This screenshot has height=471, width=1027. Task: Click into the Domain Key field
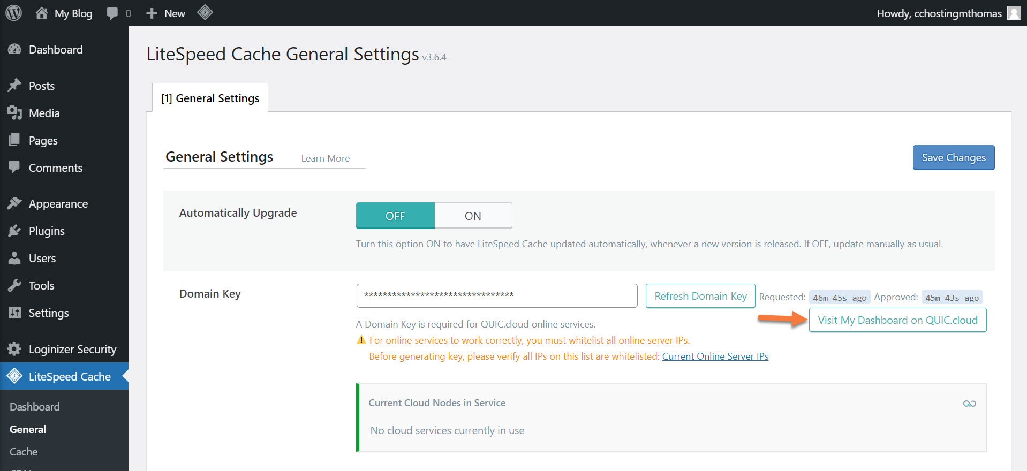click(x=496, y=295)
